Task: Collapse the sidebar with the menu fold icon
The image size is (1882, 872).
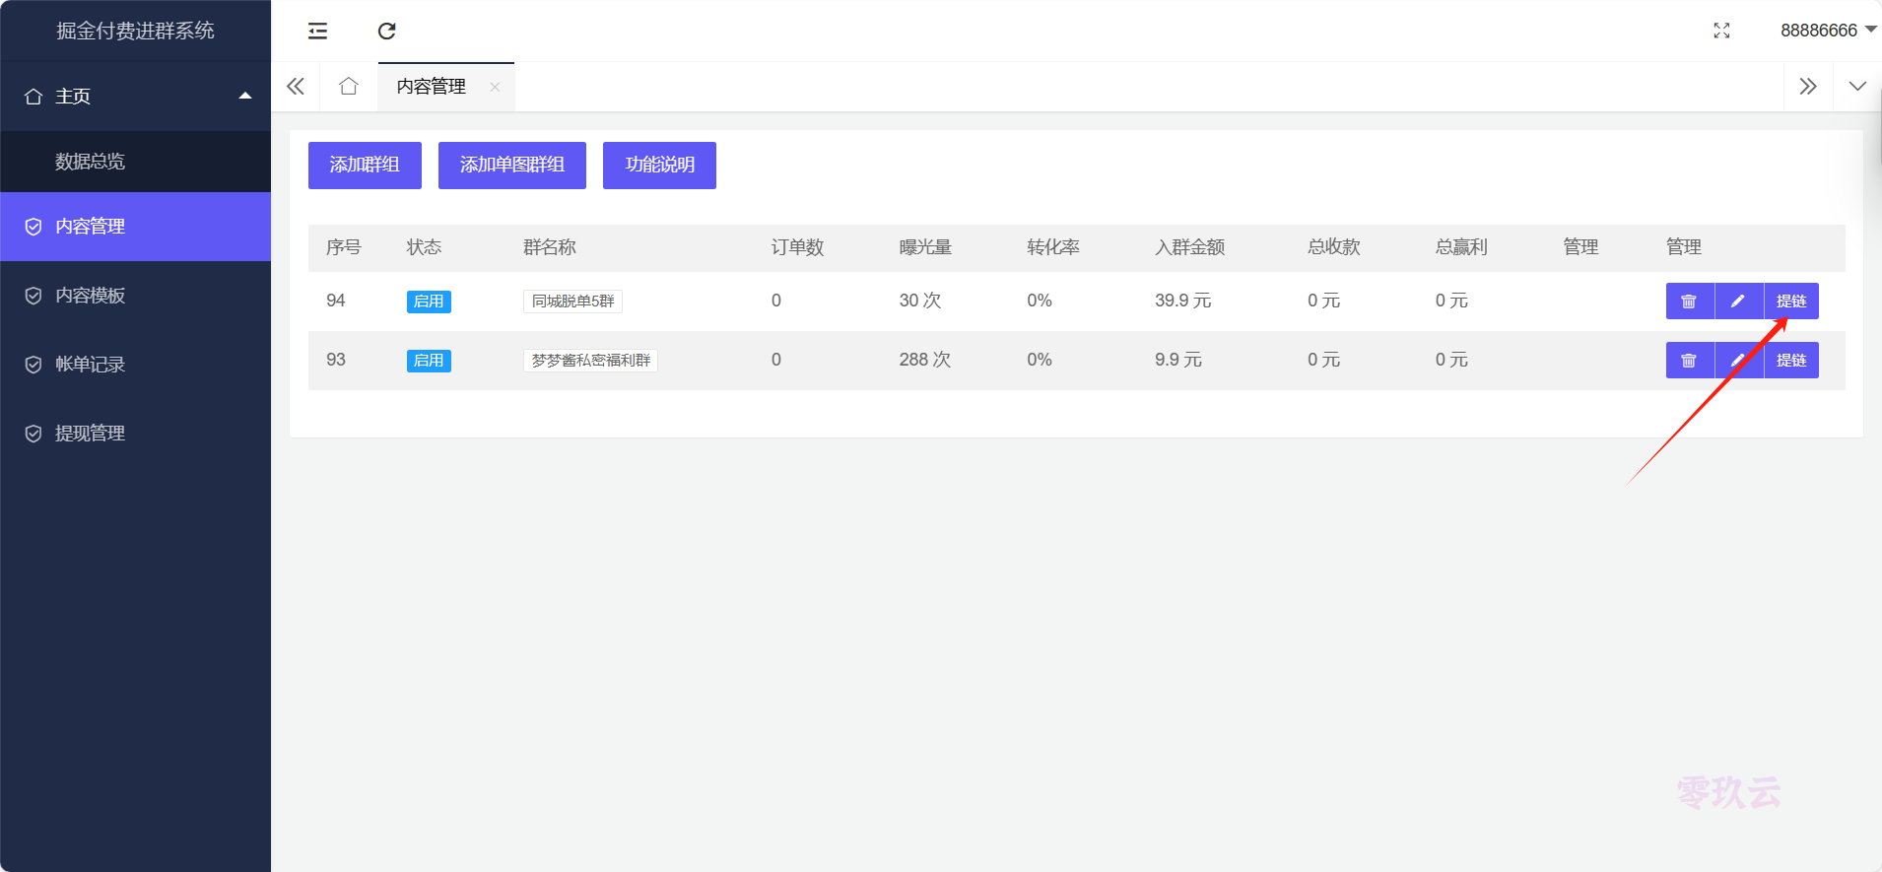Action: pyautogui.click(x=317, y=31)
